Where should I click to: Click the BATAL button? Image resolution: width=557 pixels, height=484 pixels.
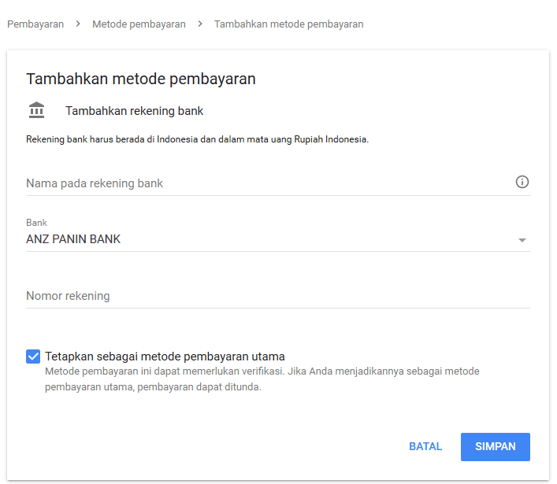425,446
